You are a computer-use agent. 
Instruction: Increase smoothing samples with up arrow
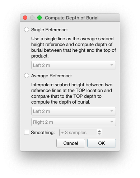[99, 131]
